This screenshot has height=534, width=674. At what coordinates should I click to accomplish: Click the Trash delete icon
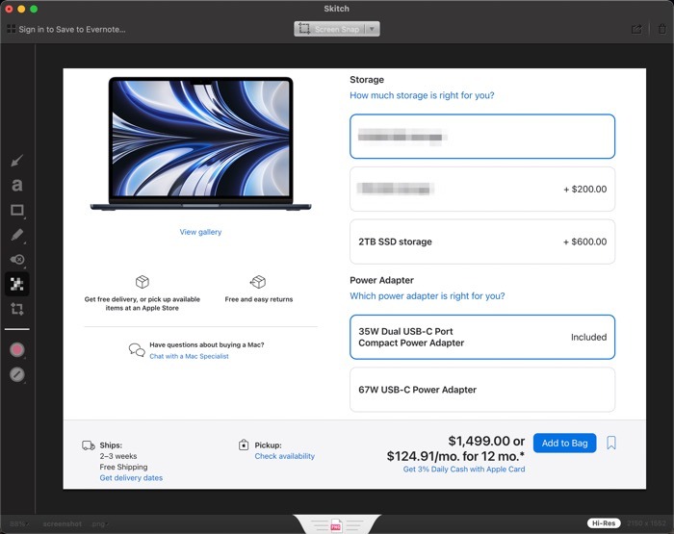click(x=661, y=29)
